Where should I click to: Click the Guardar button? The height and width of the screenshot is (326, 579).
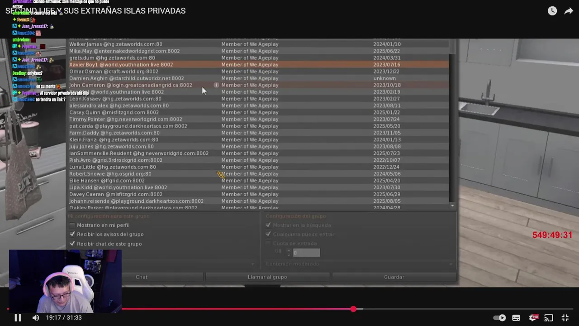pos(394,277)
